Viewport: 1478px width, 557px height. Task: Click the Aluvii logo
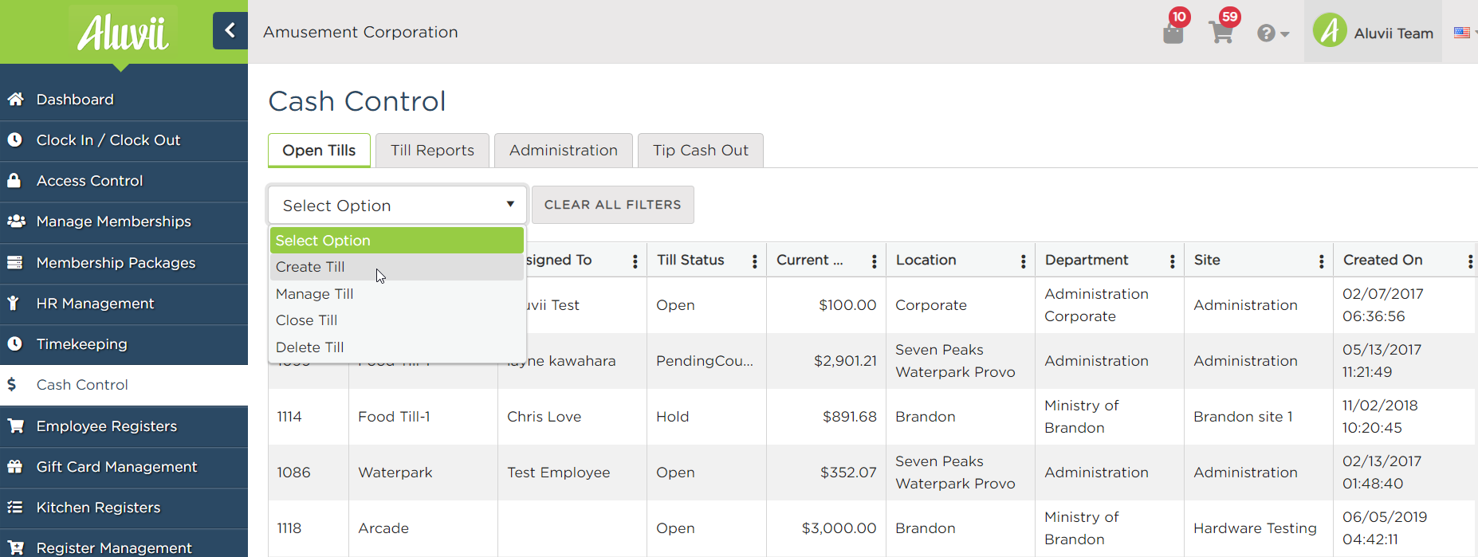click(123, 33)
